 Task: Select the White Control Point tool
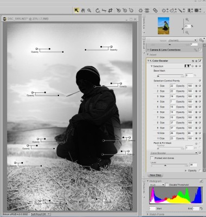tap(131, 10)
